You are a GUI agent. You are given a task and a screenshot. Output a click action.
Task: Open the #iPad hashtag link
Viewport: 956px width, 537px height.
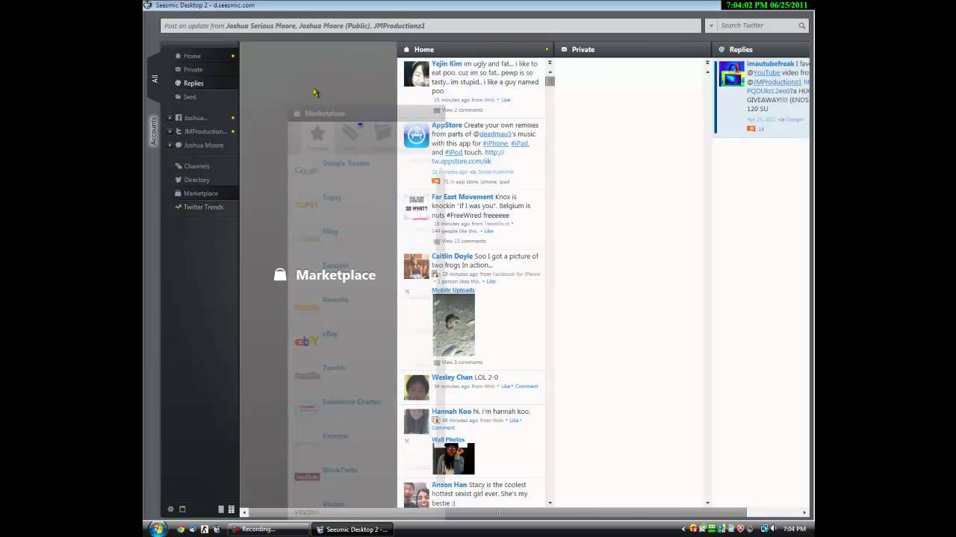[520, 143]
